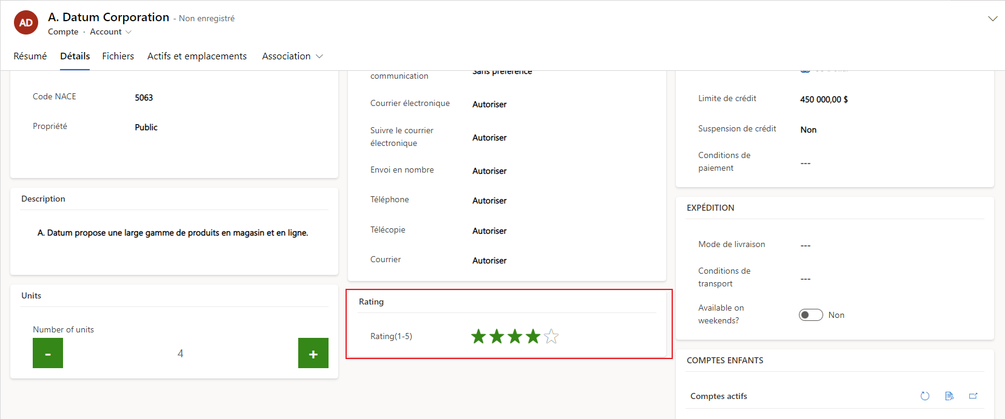The height and width of the screenshot is (419, 1005).
Task: Set rating to two stars
Action: [x=497, y=336]
